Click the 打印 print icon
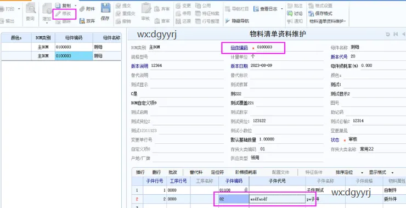Screen dimensions: 406x208 pyautogui.click(x=2, y=9)
